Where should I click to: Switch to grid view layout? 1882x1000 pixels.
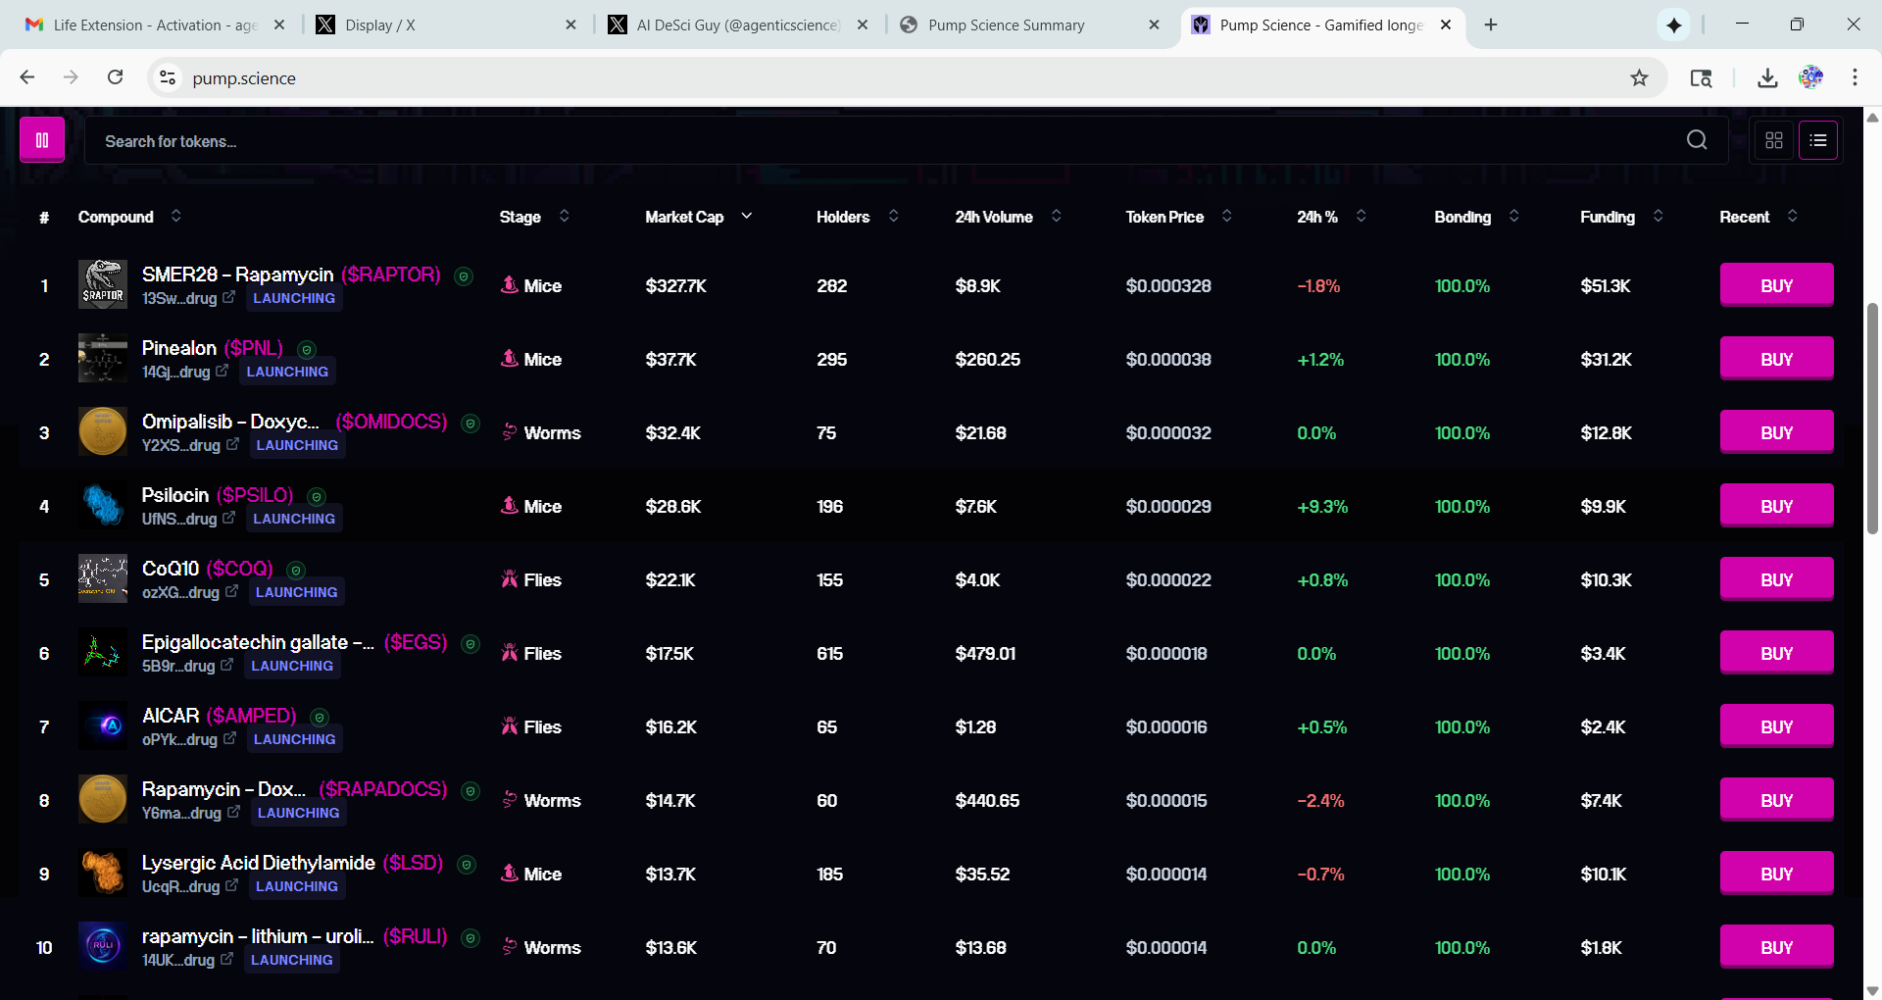click(x=1772, y=139)
